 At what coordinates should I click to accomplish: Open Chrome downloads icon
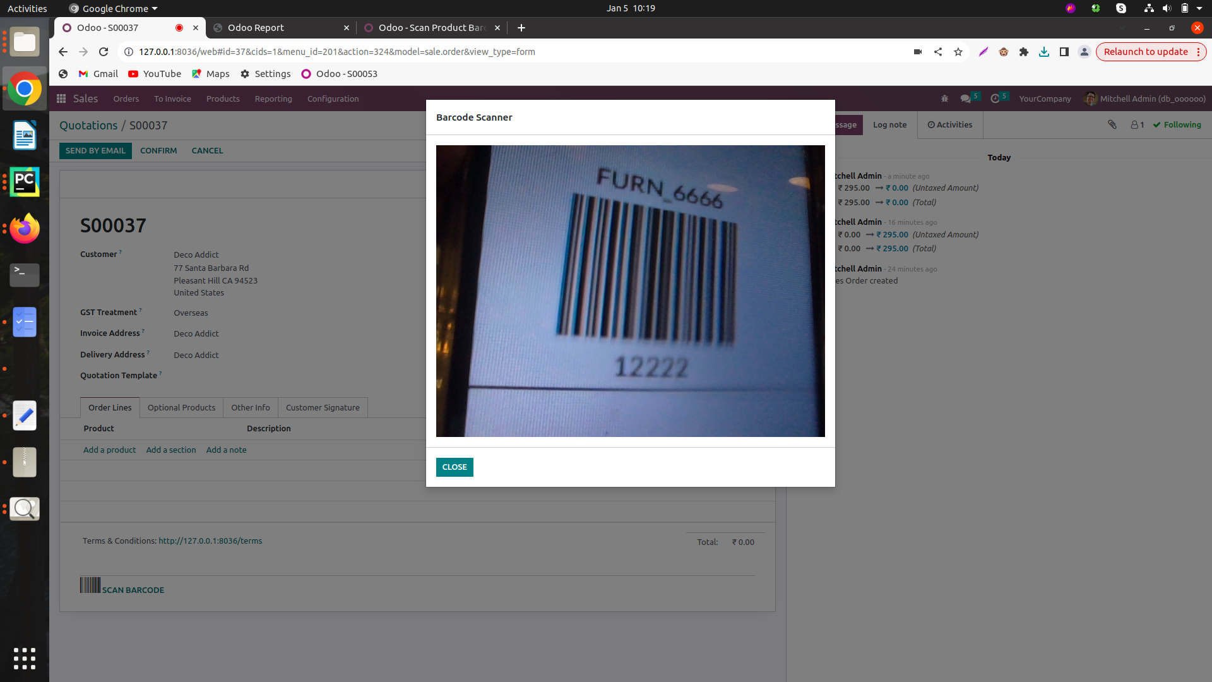(1044, 52)
